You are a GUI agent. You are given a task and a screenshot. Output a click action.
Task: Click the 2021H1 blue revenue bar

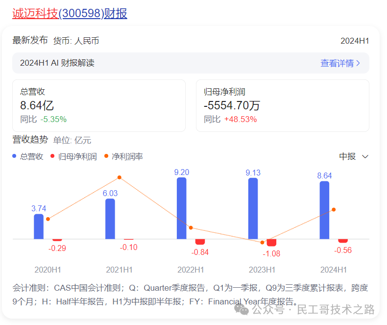pos(110,219)
